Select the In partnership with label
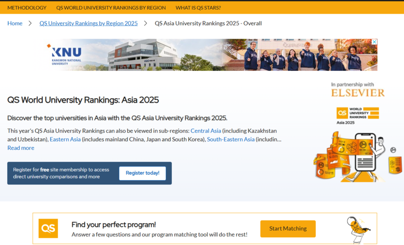This screenshot has height=245, width=404. tap(352, 85)
